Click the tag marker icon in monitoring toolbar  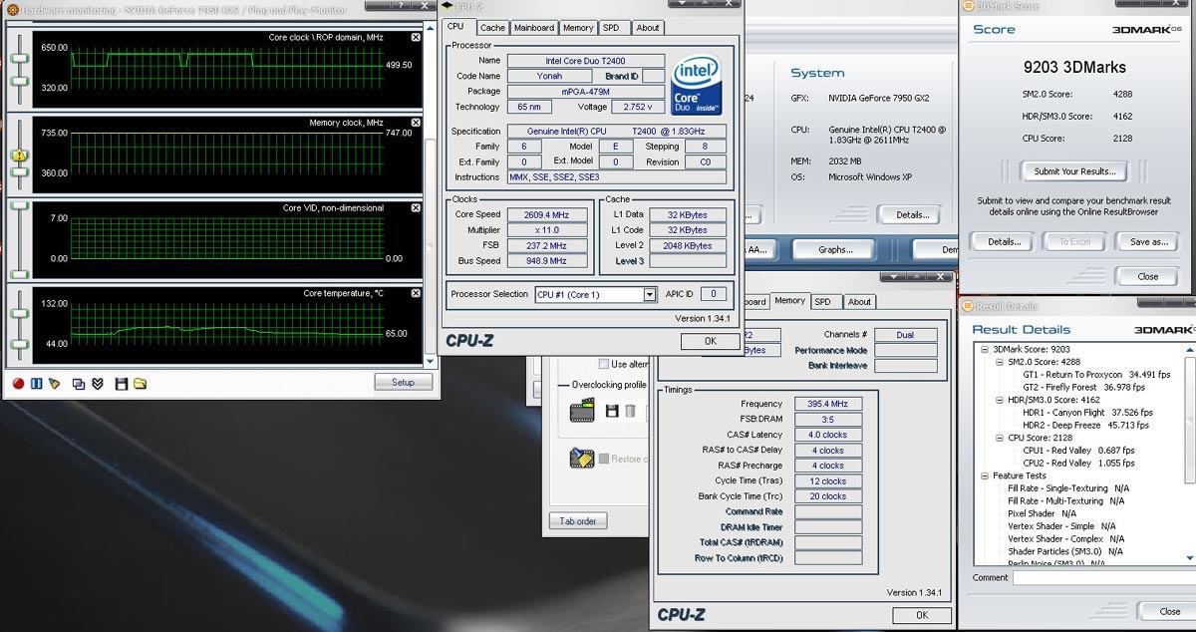[54, 383]
